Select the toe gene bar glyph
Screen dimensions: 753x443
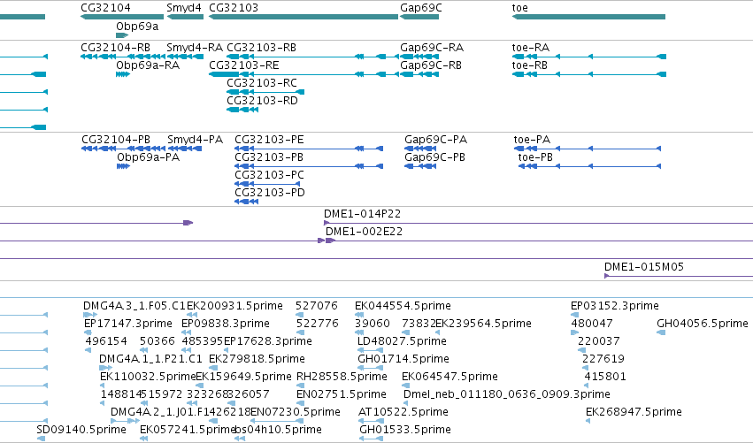588,17
